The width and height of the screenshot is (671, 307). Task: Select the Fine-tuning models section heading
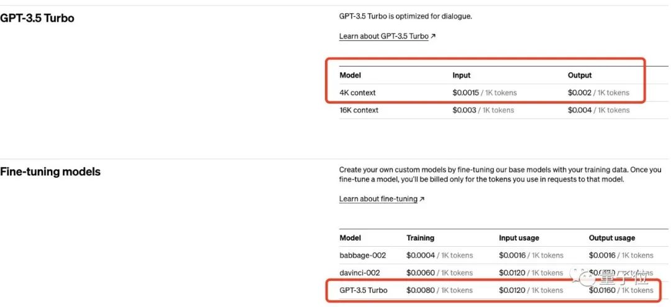[x=50, y=172]
